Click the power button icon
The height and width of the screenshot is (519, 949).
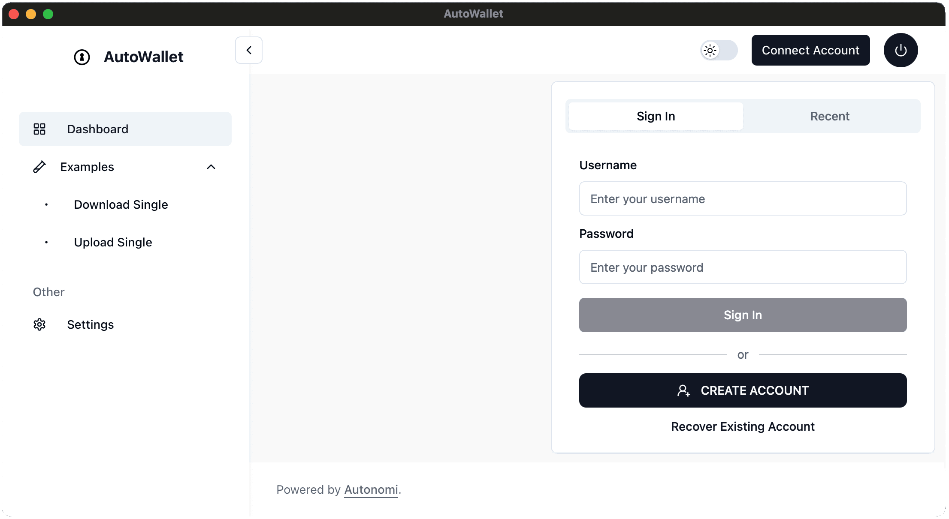(901, 50)
